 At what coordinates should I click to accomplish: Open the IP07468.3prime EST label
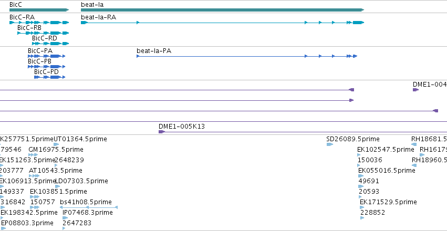coord(88,213)
